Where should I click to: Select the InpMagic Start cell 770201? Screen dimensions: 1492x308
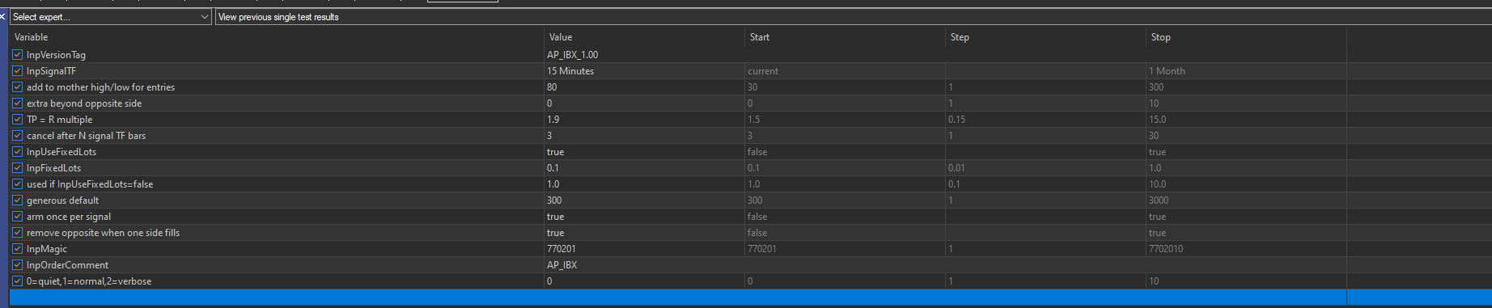[x=846, y=249]
